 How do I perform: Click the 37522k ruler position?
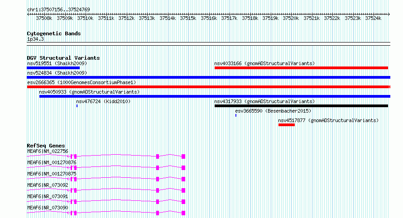pos(332,18)
